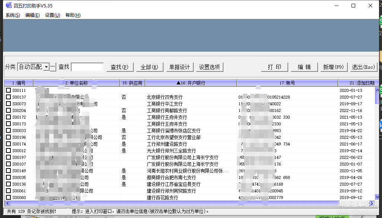382x218 pixels.
Task: Click date cell 2019-04-22
Action: pos(351,131)
